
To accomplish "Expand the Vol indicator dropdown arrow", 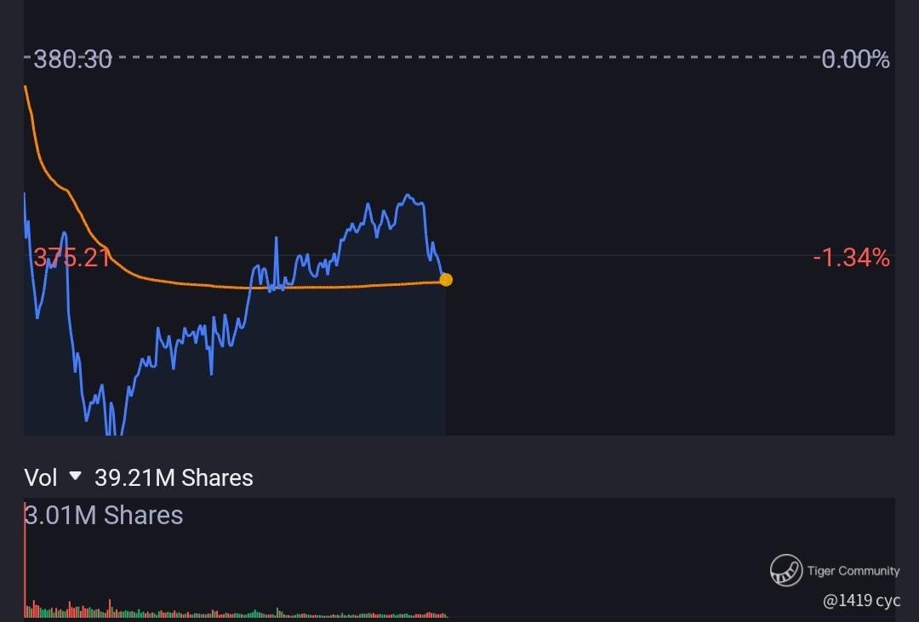I will (x=75, y=476).
